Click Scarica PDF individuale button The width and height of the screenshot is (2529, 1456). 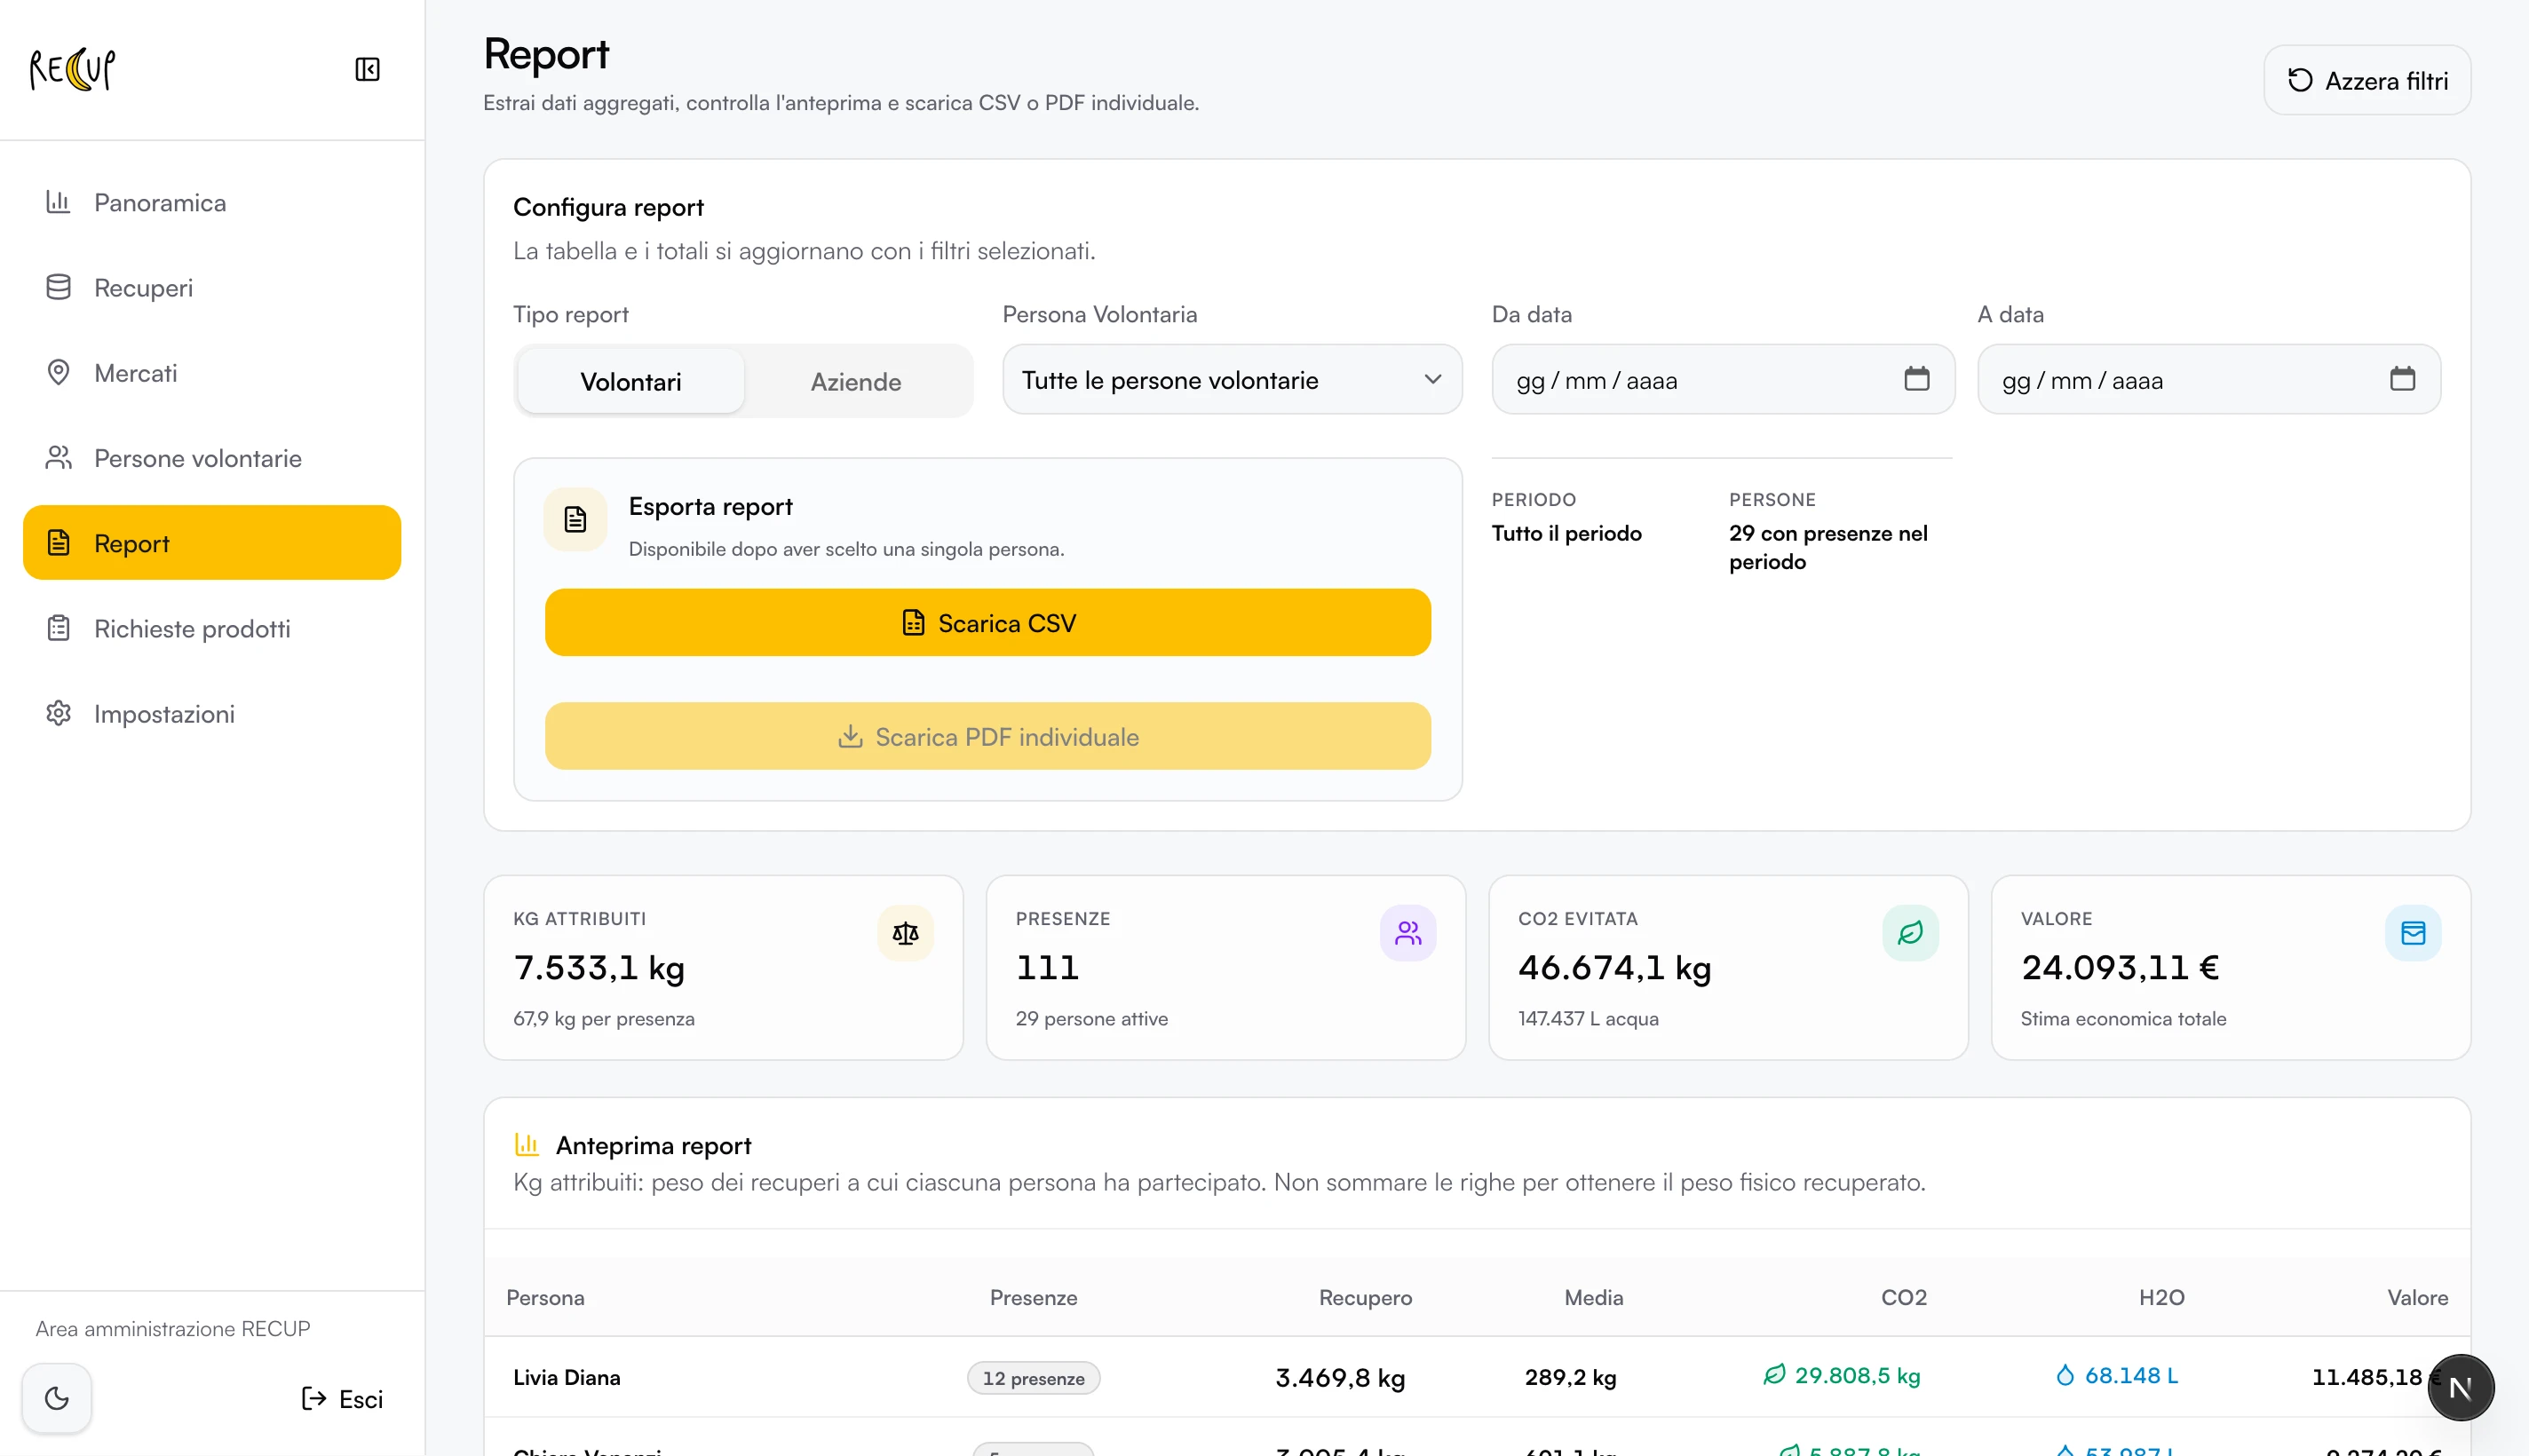coord(987,736)
